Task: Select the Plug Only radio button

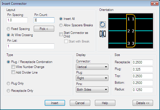Action: [8, 83]
